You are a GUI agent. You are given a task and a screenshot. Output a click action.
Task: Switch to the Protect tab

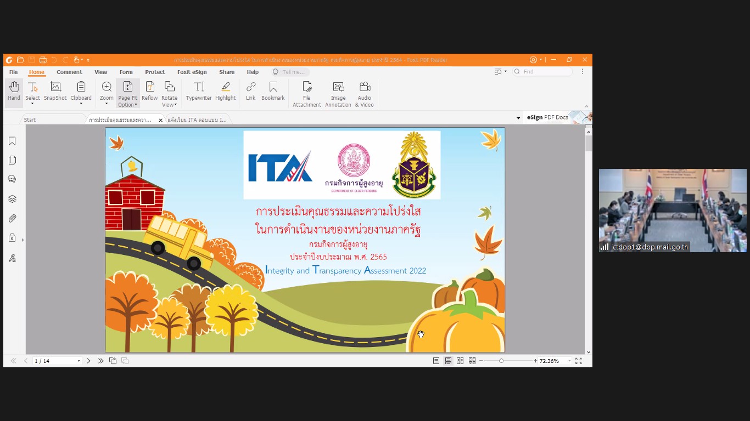[x=155, y=72]
